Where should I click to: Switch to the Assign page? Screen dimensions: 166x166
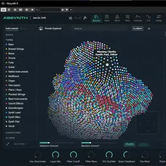click(x=159, y=18)
